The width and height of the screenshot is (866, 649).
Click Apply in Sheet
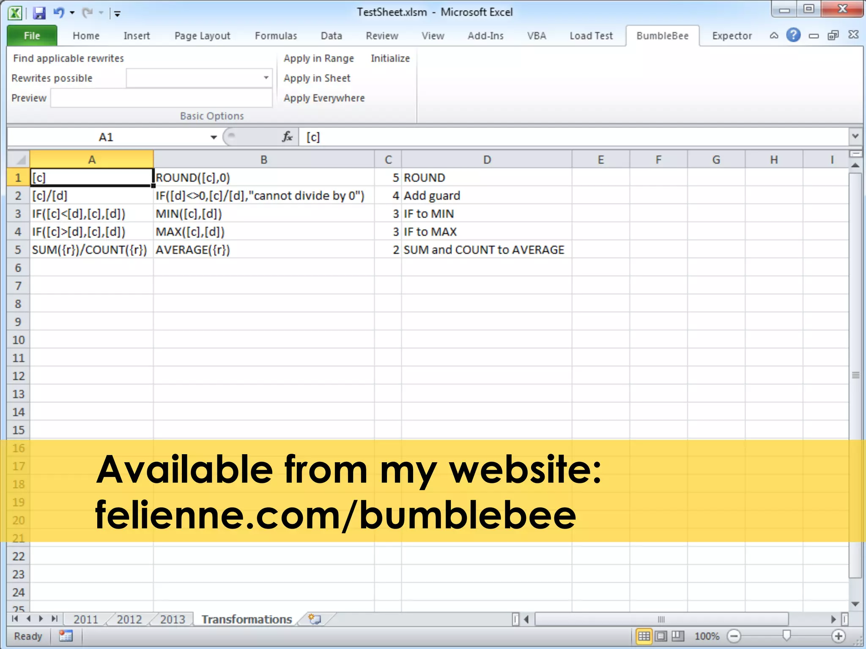pos(317,78)
